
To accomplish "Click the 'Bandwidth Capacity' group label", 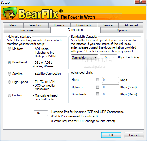I will pos(84,37).
